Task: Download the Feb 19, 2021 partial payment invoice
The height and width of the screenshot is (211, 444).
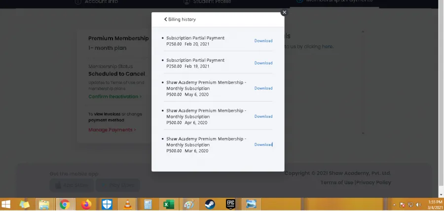Action: 263,63
